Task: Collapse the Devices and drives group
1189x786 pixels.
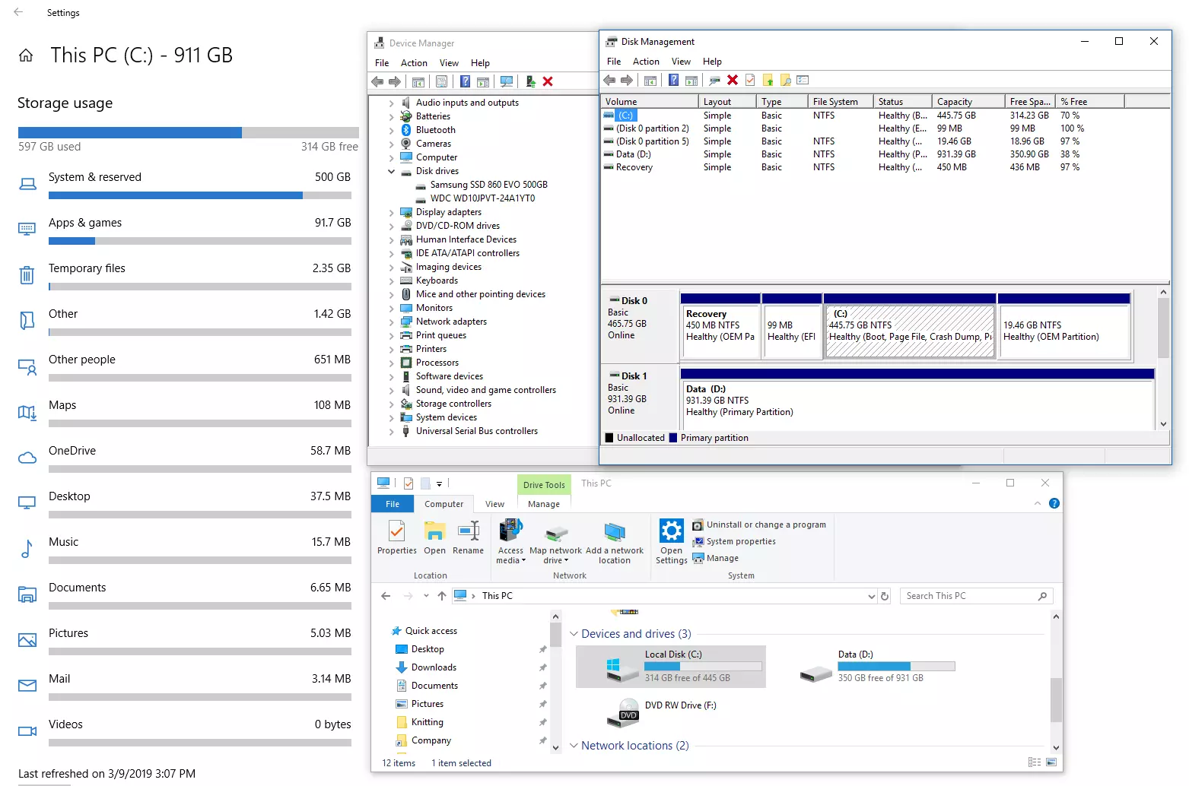Action: [574, 634]
